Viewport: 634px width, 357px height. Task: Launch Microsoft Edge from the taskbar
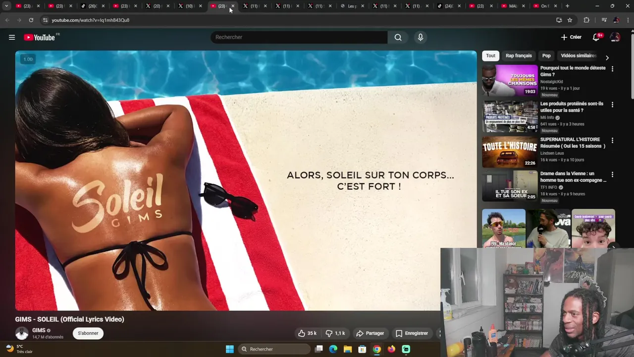click(333, 349)
